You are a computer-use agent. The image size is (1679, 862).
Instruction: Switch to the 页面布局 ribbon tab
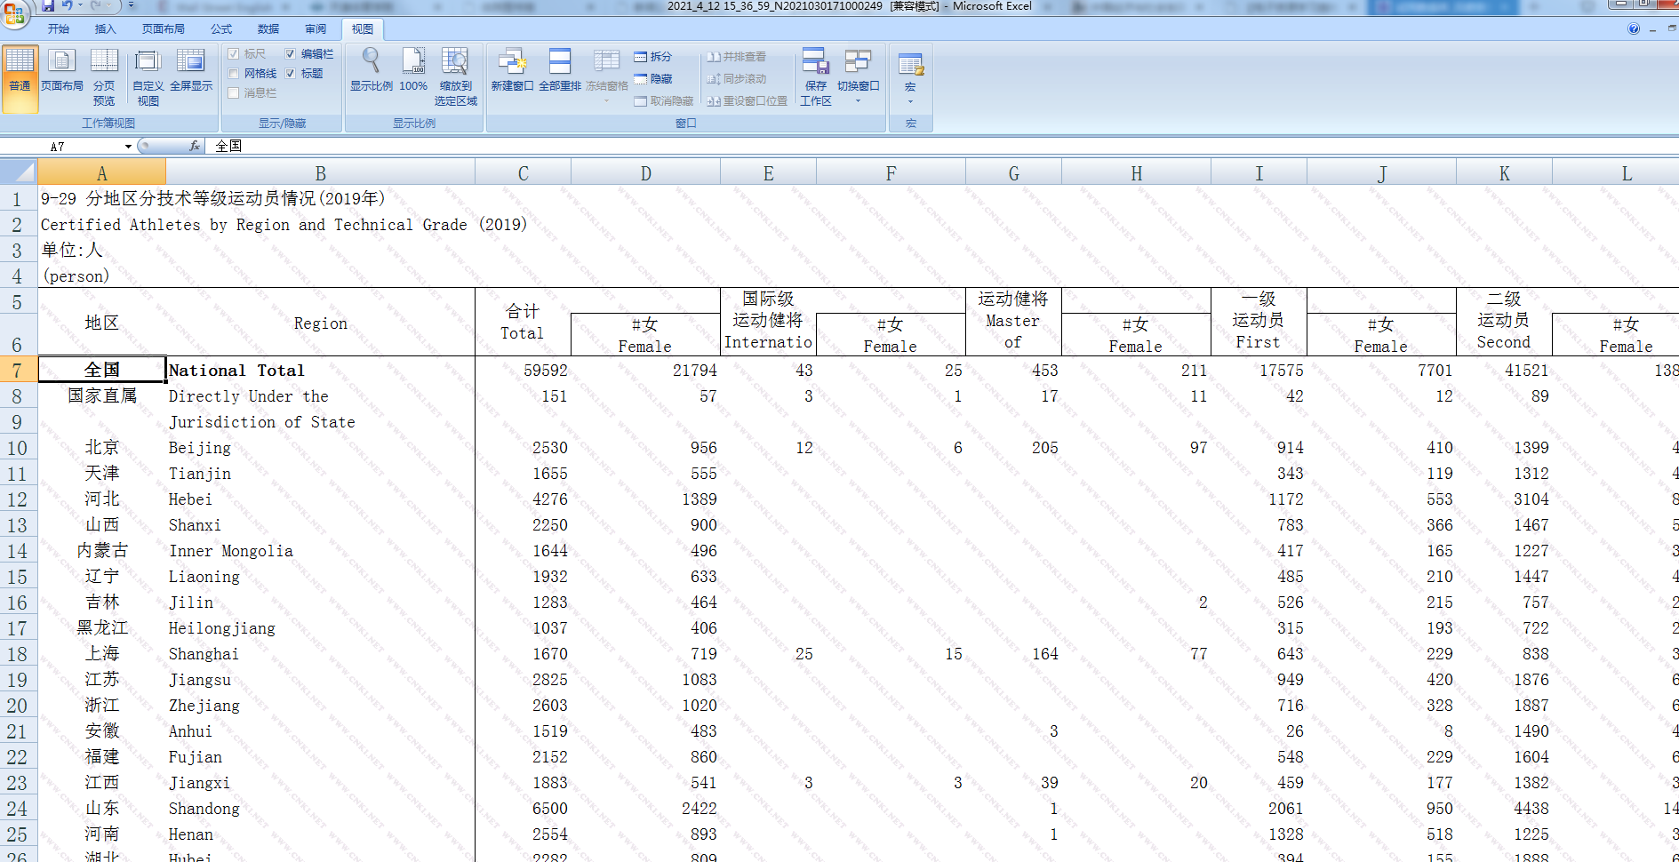(x=164, y=29)
